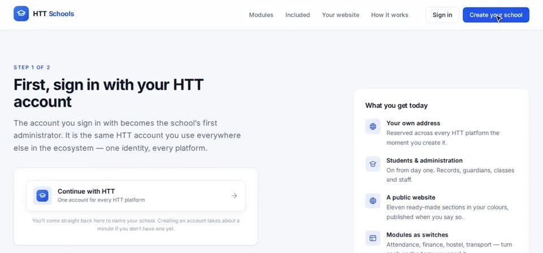This screenshot has height=253, width=543.
Task: Go to the Your website nav link
Action: point(341,15)
